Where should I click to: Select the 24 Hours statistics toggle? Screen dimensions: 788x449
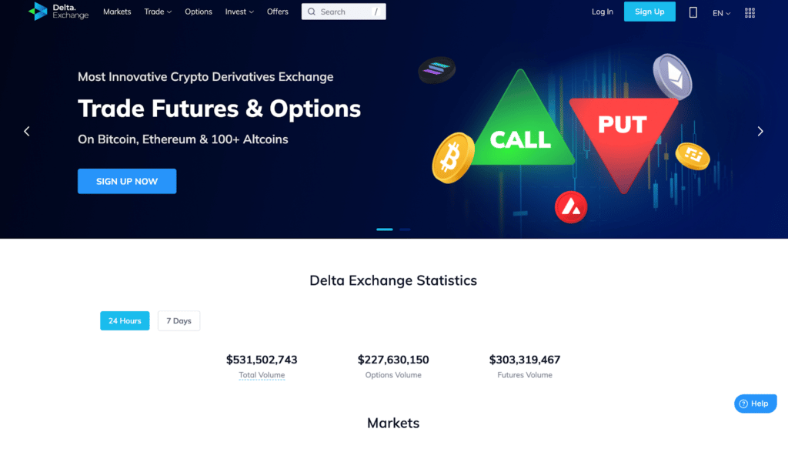click(x=125, y=321)
